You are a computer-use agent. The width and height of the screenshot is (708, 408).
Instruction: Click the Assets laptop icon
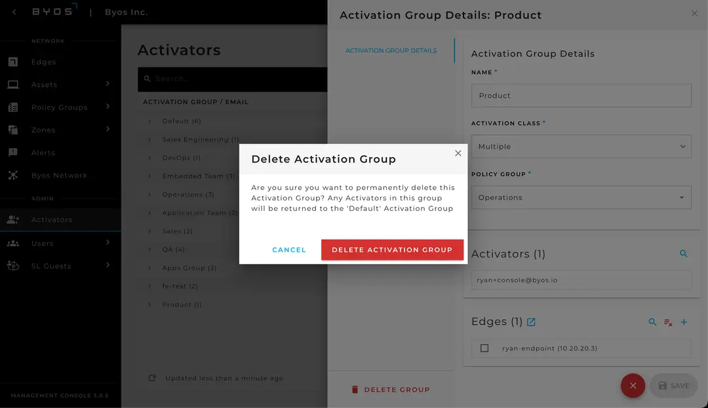(x=13, y=84)
